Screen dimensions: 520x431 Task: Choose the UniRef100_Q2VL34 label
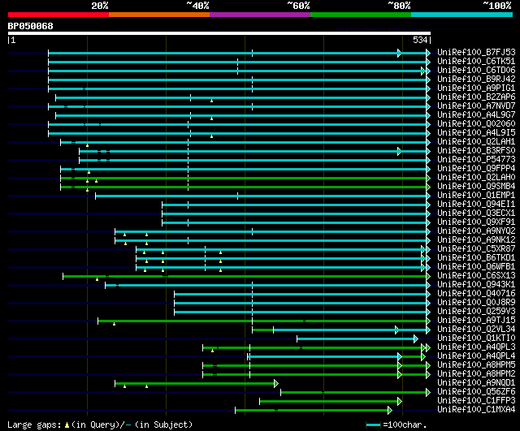476,330
